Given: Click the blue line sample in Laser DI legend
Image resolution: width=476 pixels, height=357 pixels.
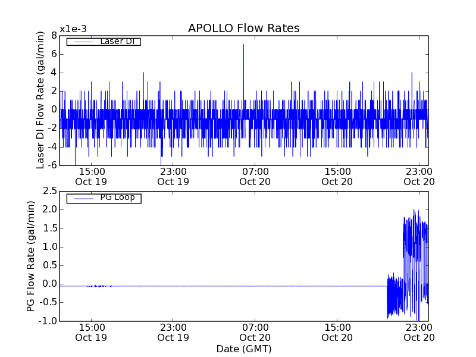Looking at the screenshot, I should coord(82,42).
